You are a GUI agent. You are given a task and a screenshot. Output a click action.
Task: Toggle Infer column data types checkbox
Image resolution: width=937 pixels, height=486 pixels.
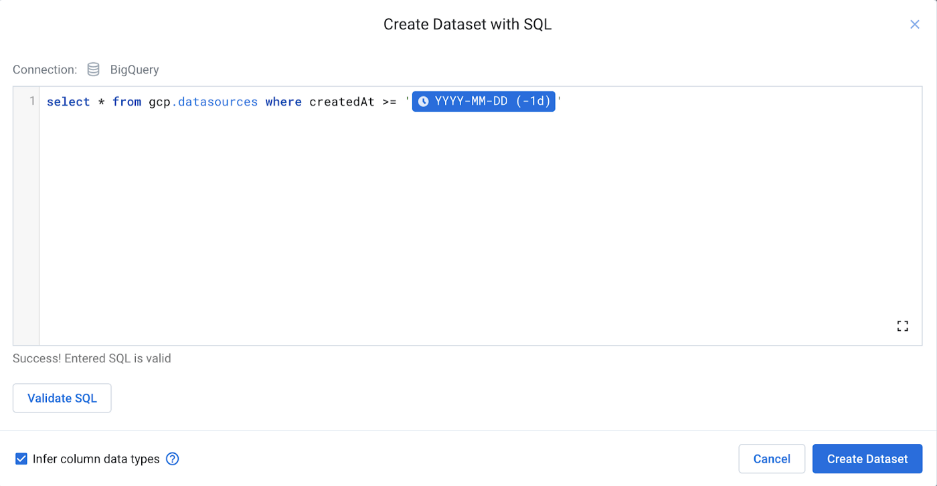[21, 459]
